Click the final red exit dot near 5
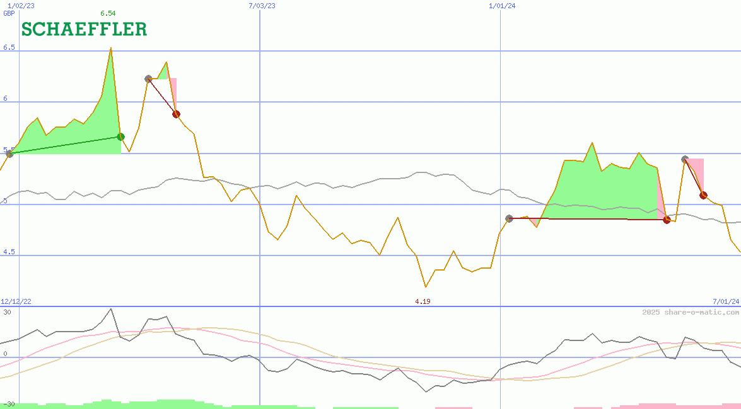 pos(703,195)
